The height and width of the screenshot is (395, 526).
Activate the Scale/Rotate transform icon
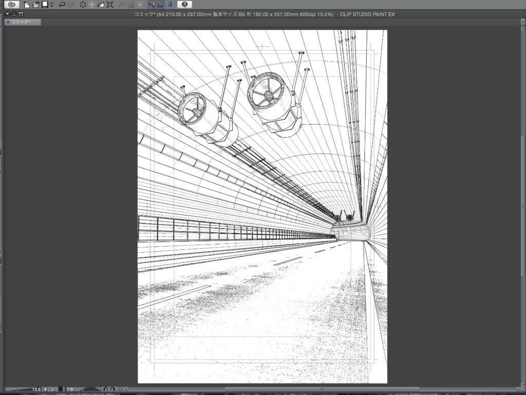click(x=110, y=5)
